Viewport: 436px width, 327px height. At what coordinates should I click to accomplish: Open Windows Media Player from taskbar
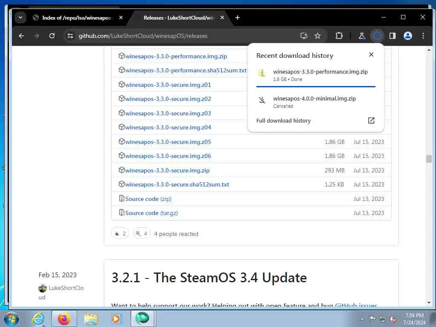coord(116,319)
